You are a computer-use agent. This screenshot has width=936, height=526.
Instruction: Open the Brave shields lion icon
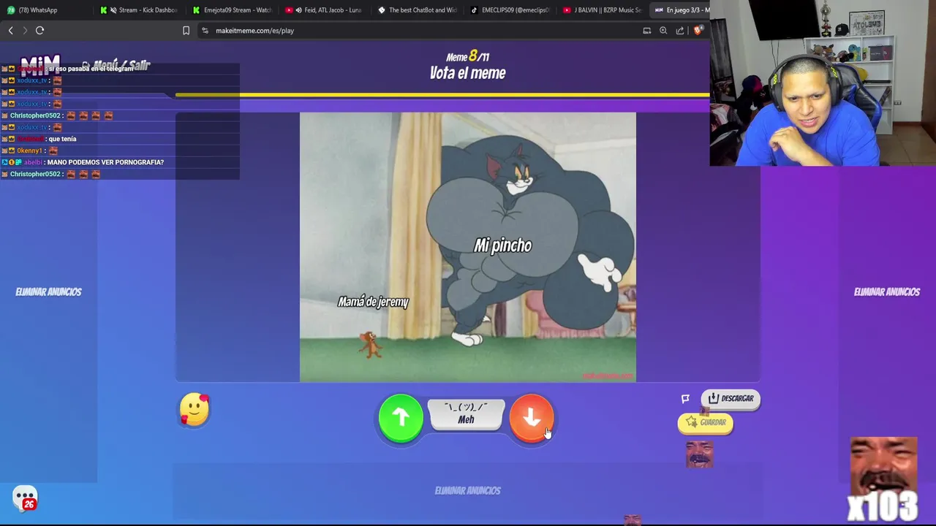click(698, 31)
